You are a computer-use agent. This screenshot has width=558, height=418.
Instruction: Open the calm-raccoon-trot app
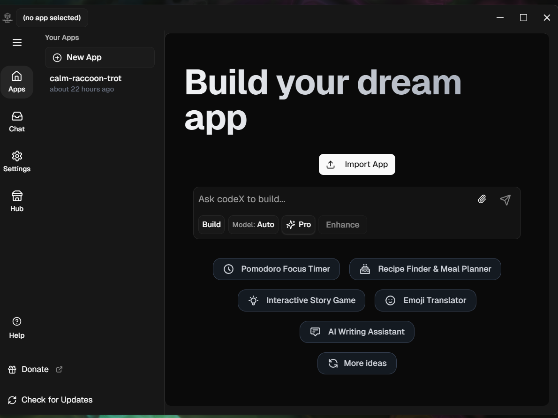99,84
